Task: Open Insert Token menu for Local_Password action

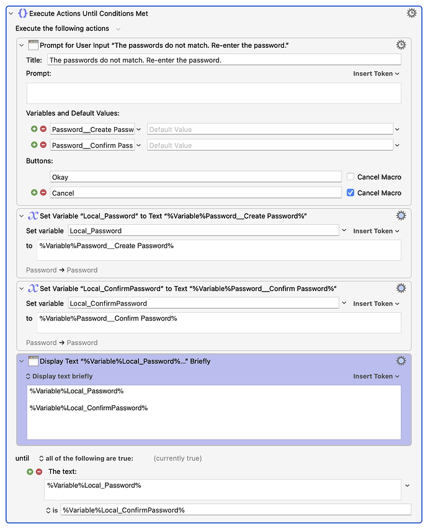Action: click(x=376, y=231)
